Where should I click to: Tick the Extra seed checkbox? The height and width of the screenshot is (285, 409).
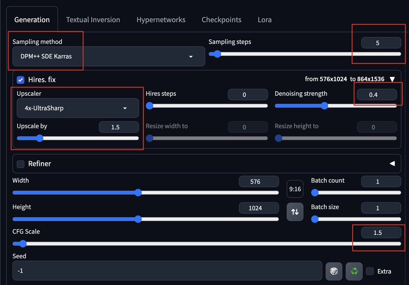coord(370,271)
